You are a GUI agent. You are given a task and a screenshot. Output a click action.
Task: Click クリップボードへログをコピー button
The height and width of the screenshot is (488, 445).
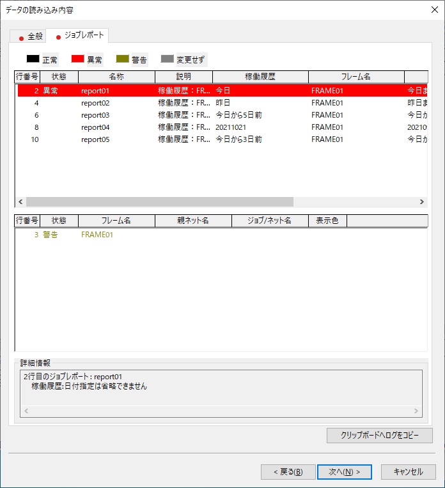379,436
